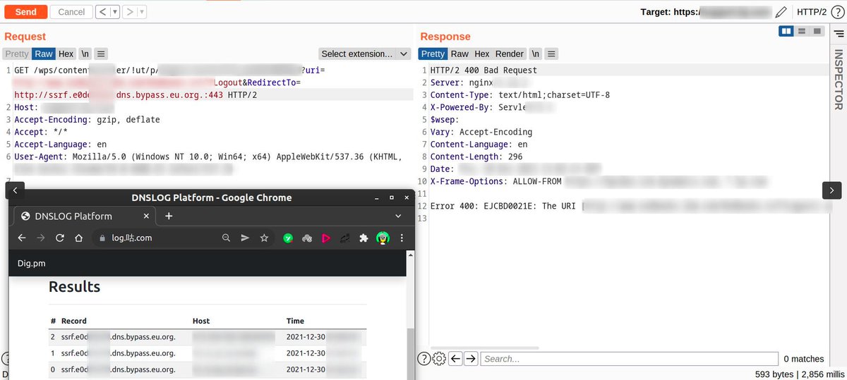
Task: Click the zoom magnifier icon in address bar
Action: pos(226,238)
